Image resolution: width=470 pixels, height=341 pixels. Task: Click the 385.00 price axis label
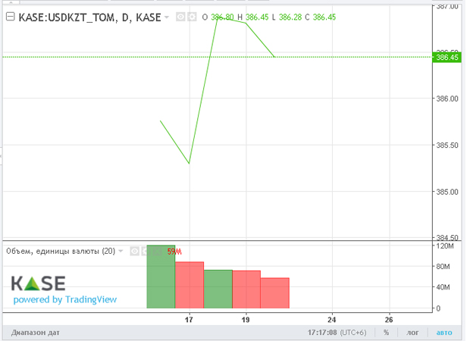447,192
